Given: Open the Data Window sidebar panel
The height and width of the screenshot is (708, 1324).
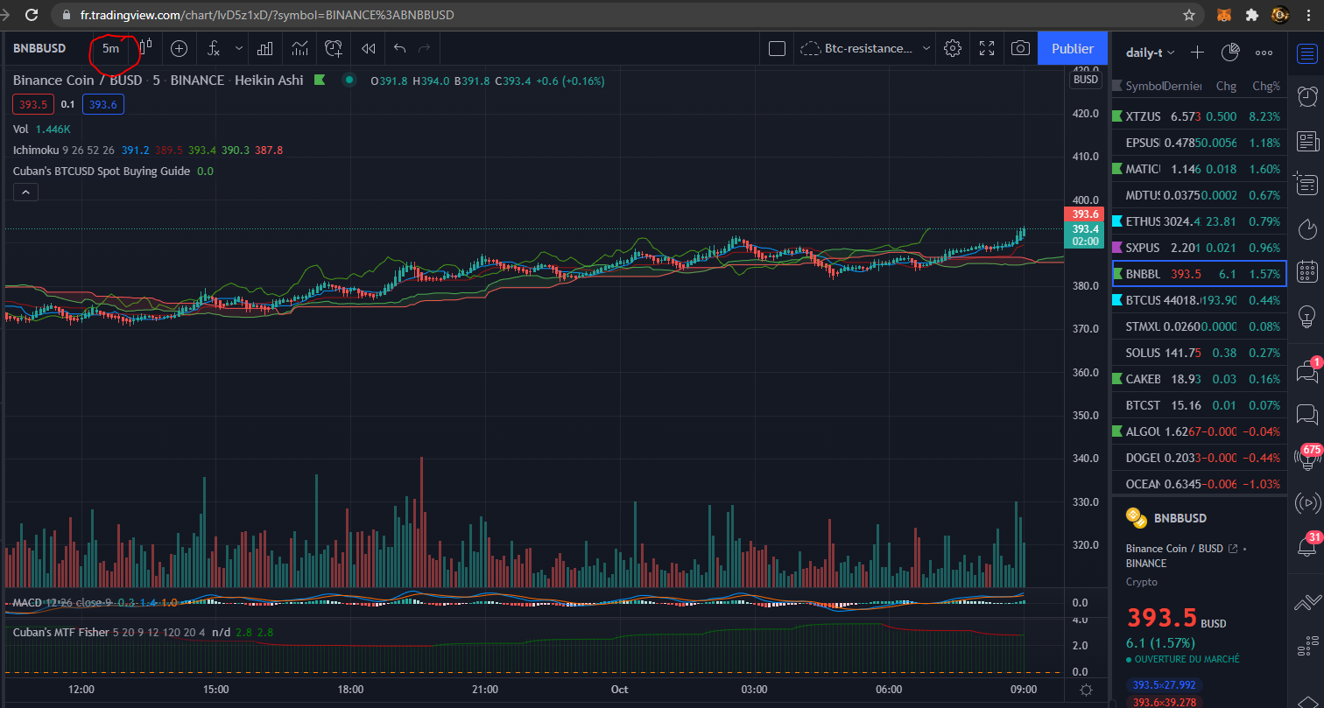Looking at the screenshot, I should 1306,184.
